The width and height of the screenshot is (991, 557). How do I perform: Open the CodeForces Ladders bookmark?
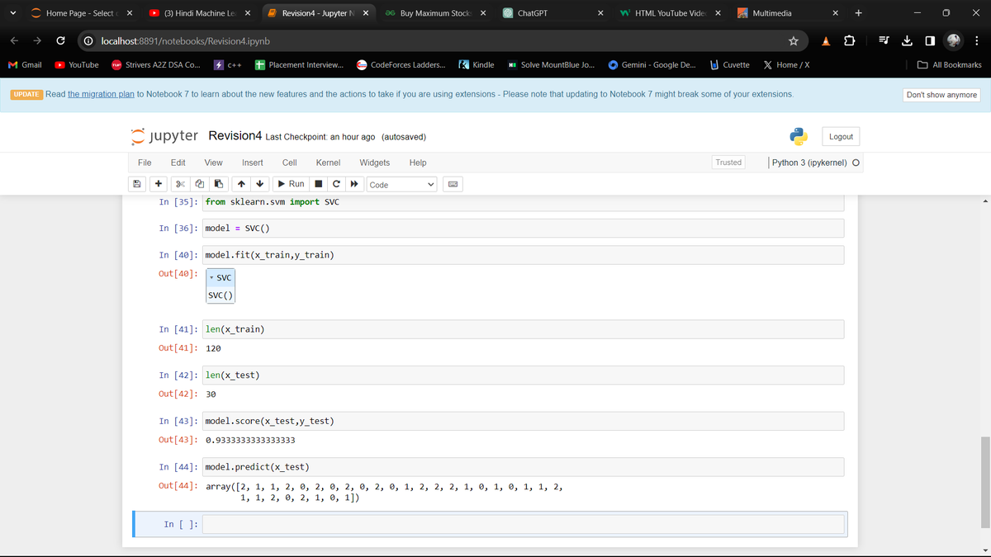401,64
